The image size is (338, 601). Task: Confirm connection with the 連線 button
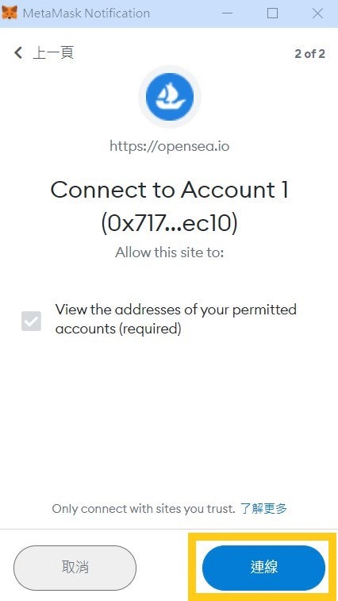click(x=263, y=568)
